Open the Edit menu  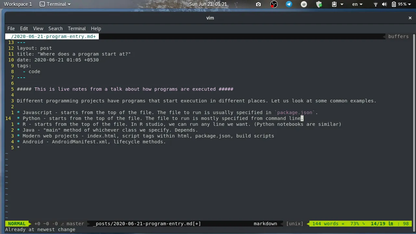(24, 29)
